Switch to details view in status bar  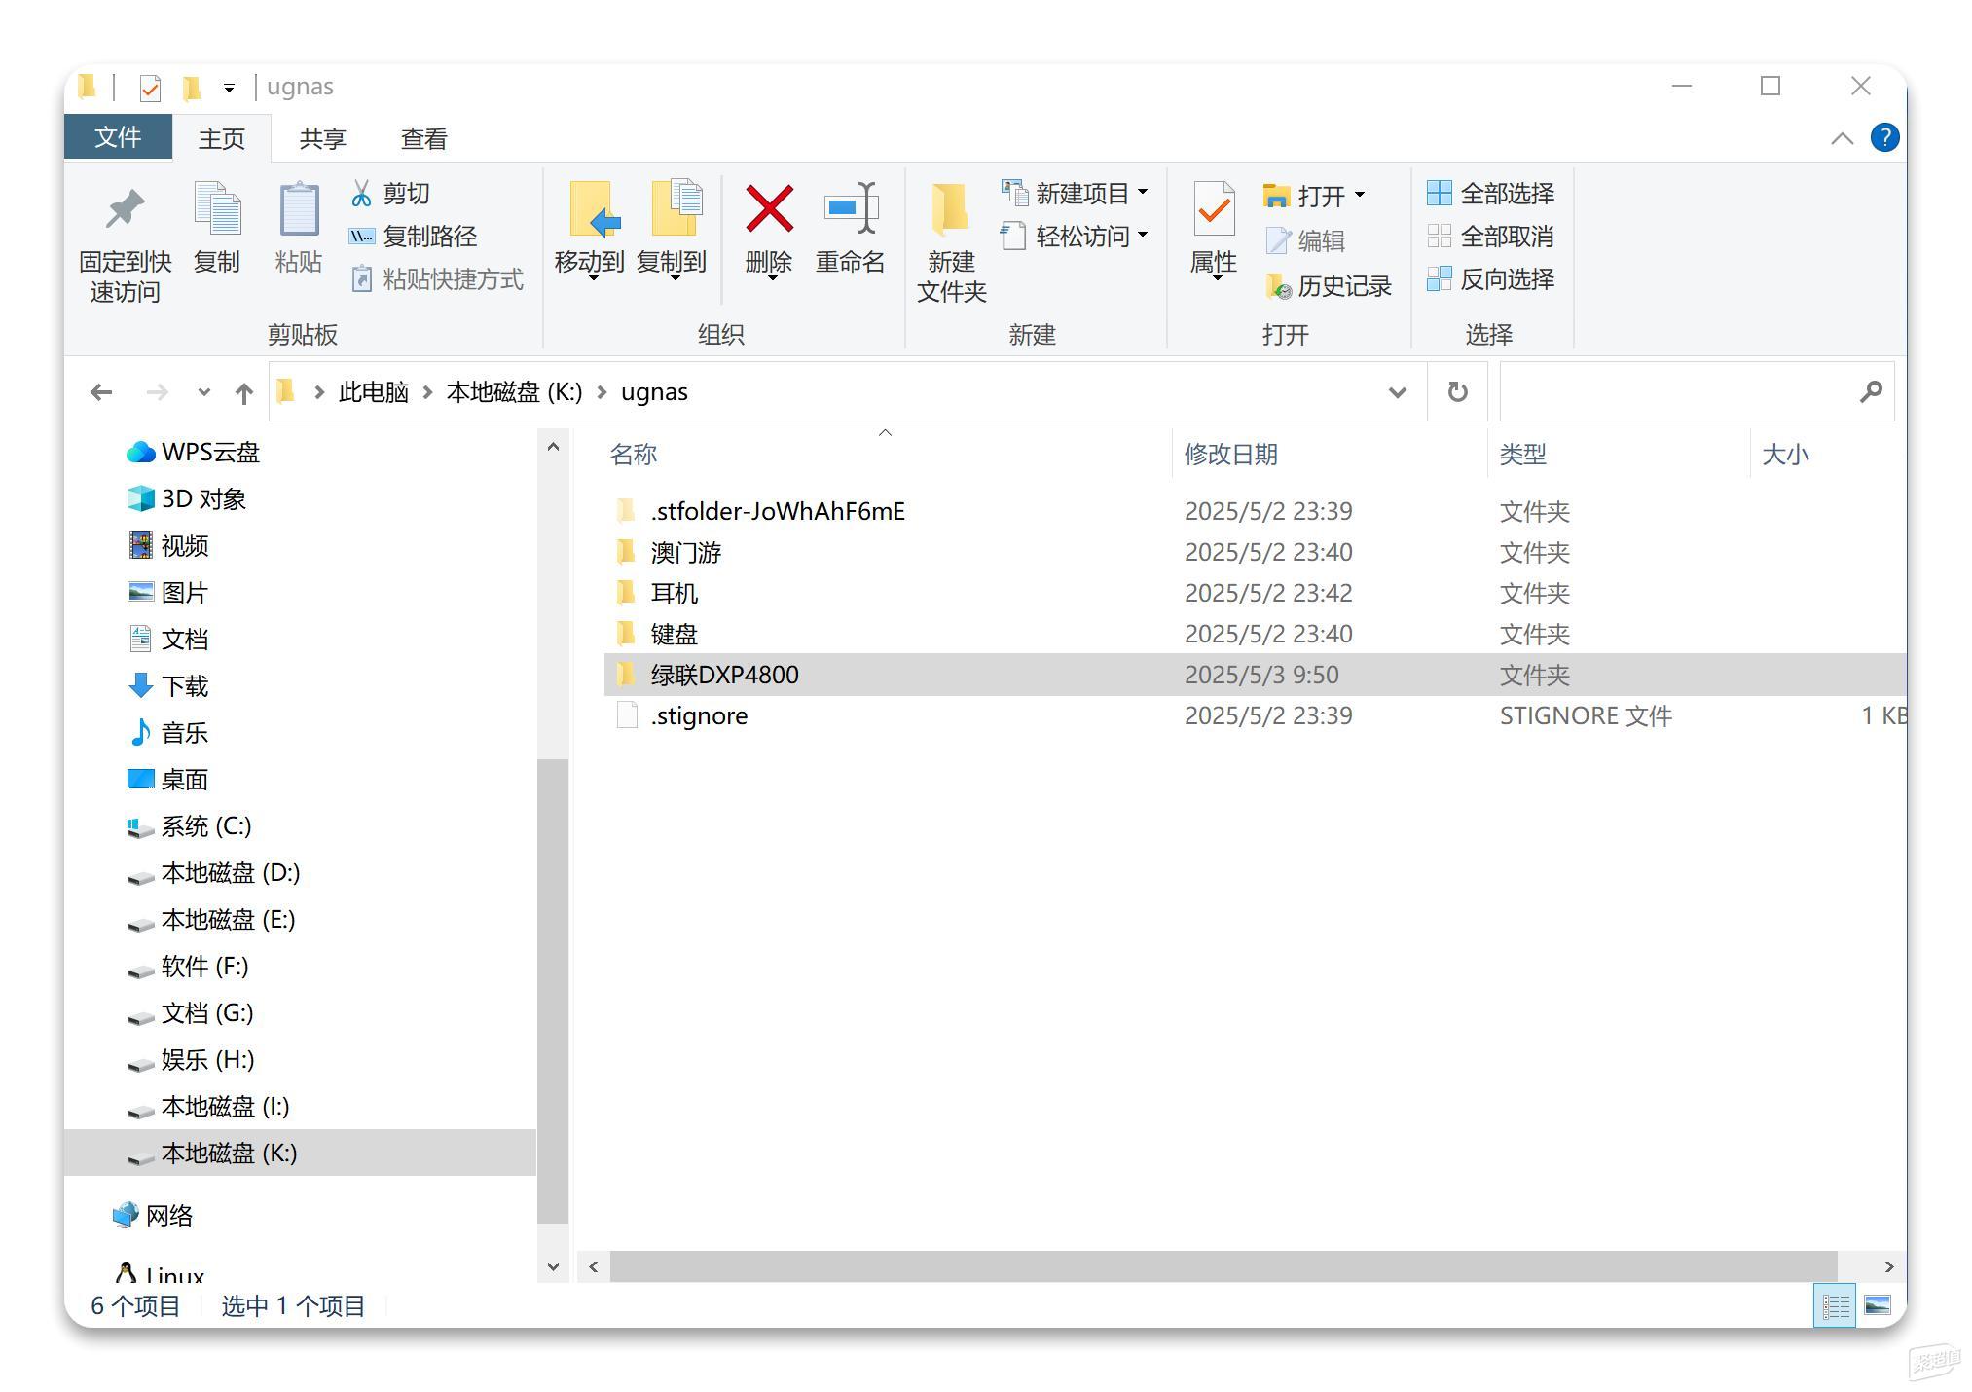tap(1836, 1305)
